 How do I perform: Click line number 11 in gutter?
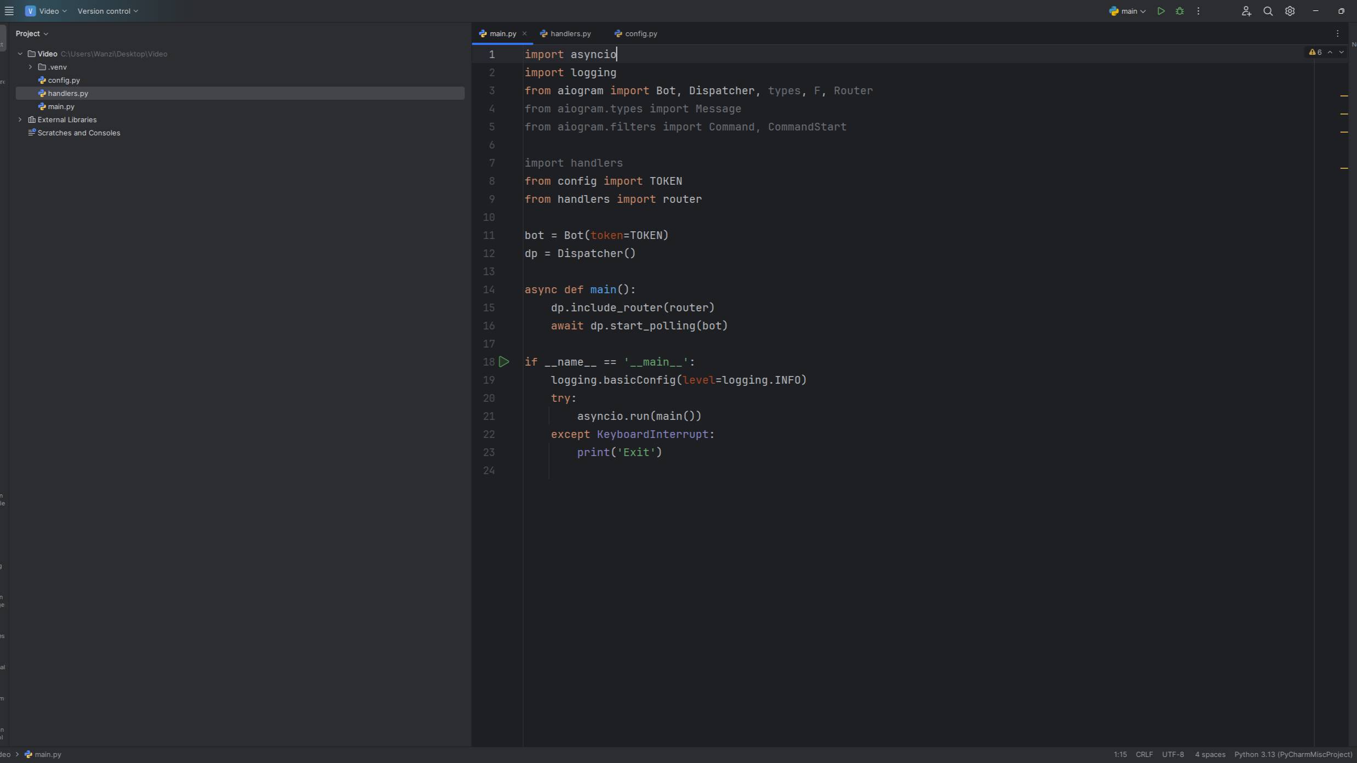pos(489,235)
